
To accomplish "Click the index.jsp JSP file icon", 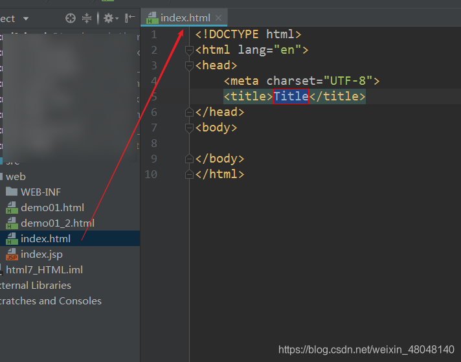I will pyautogui.click(x=12, y=255).
